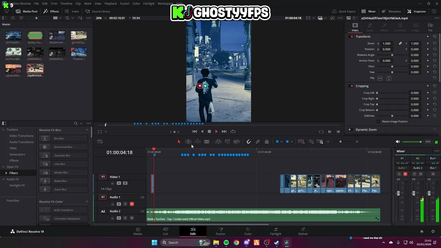Adjust the Rotation Angle slider
The height and width of the screenshot is (248, 441).
[x=392, y=55]
